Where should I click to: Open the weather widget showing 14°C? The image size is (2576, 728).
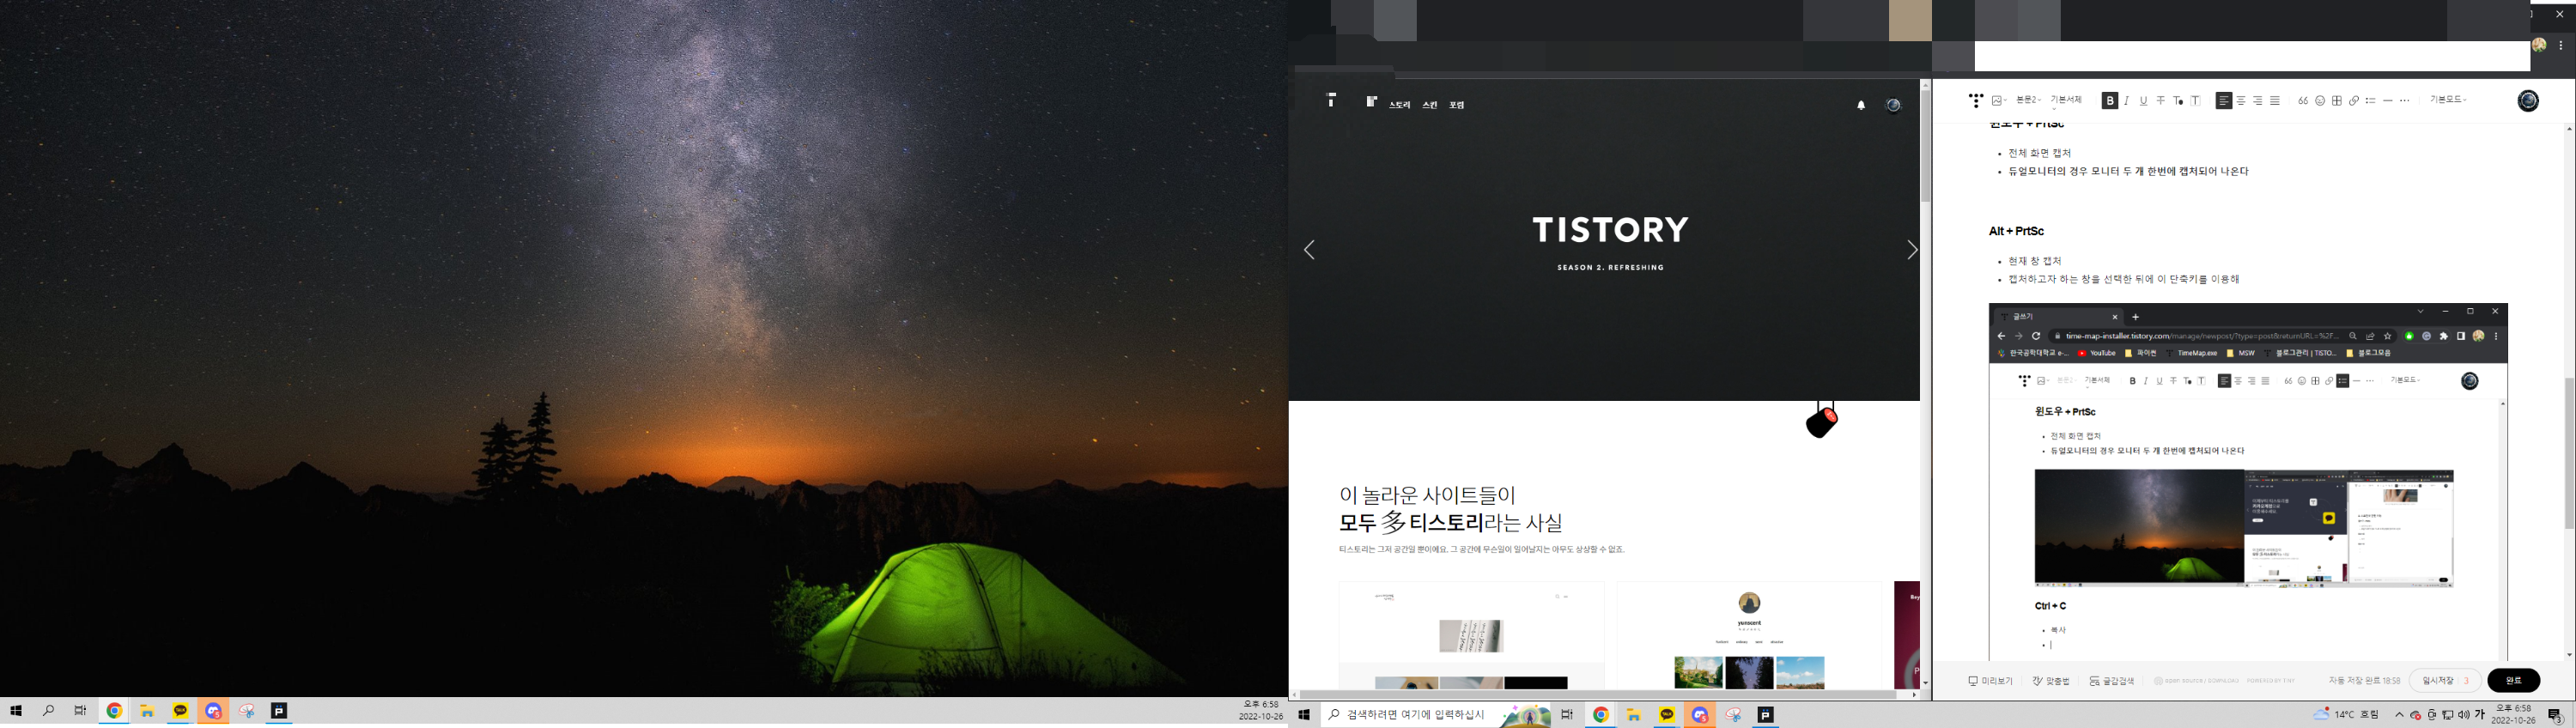tap(2346, 715)
